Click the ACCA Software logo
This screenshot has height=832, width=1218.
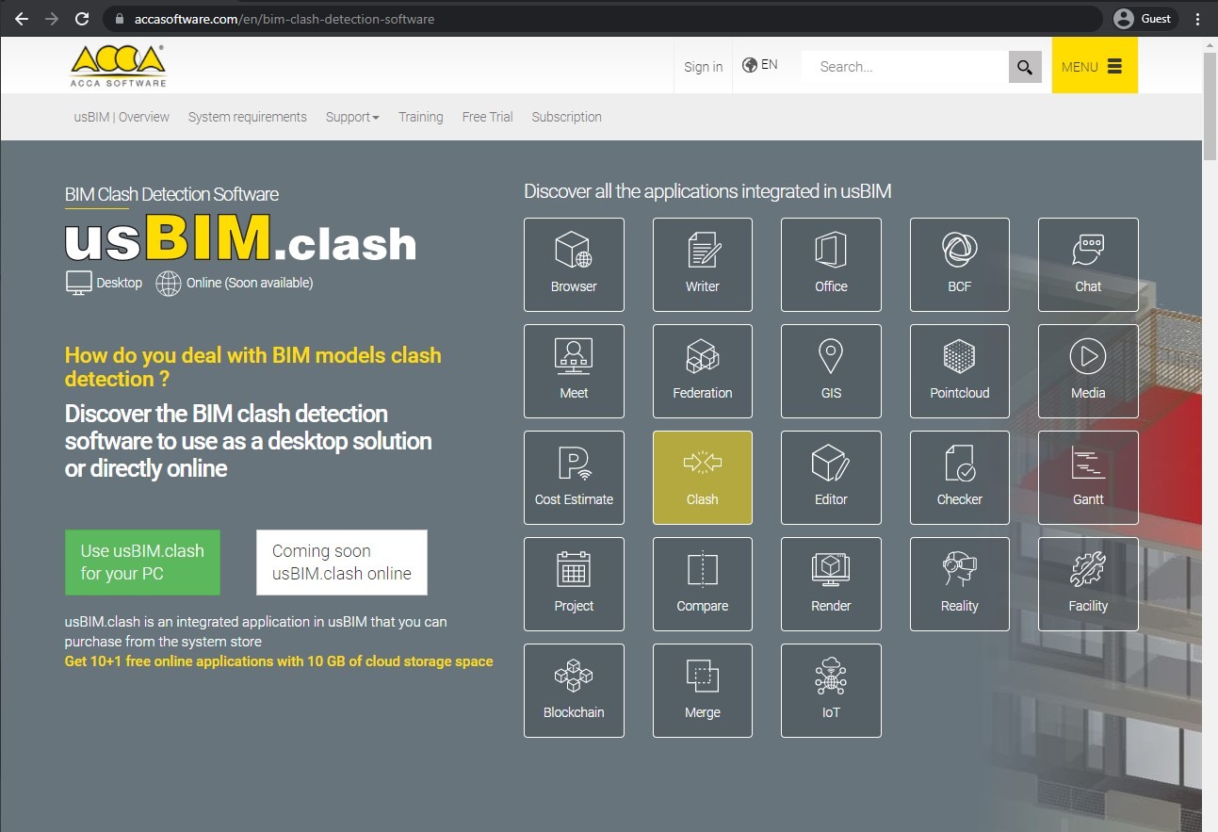coord(118,65)
